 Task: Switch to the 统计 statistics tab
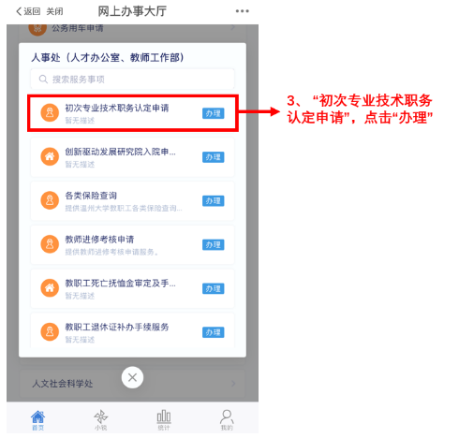click(x=164, y=420)
